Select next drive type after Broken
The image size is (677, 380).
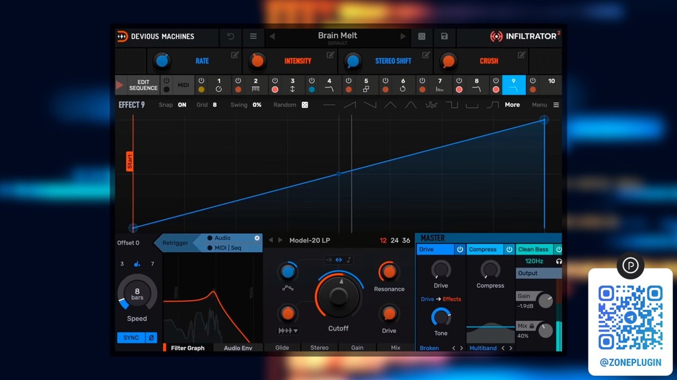point(461,348)
